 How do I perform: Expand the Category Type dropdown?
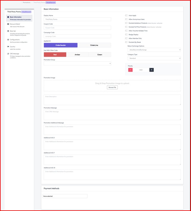pos(154,58)
